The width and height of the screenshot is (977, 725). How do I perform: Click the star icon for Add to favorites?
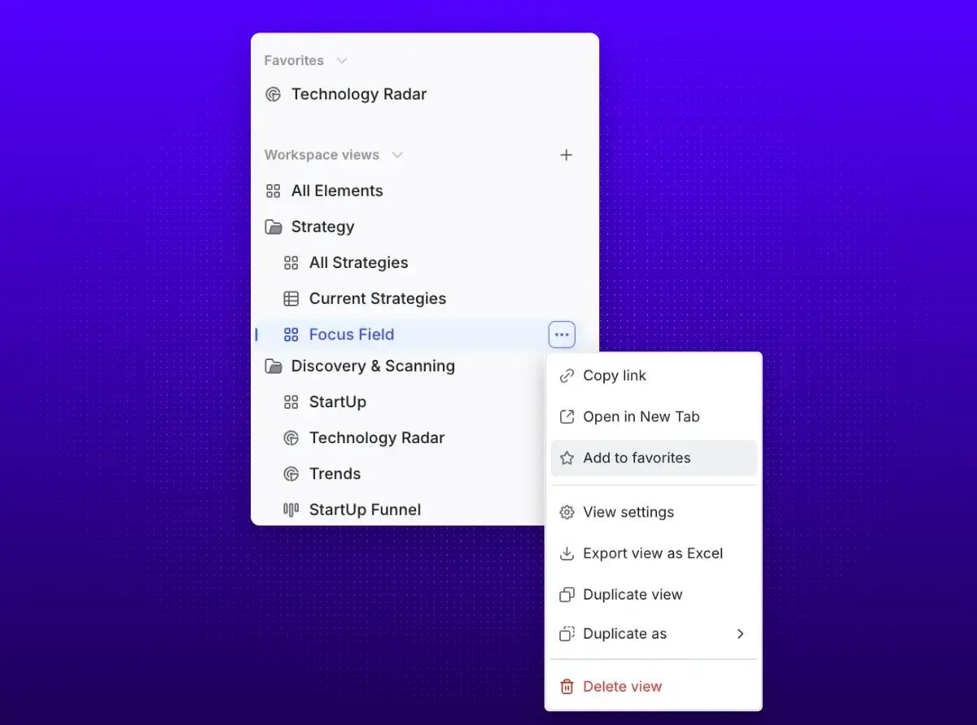(567, 459)
